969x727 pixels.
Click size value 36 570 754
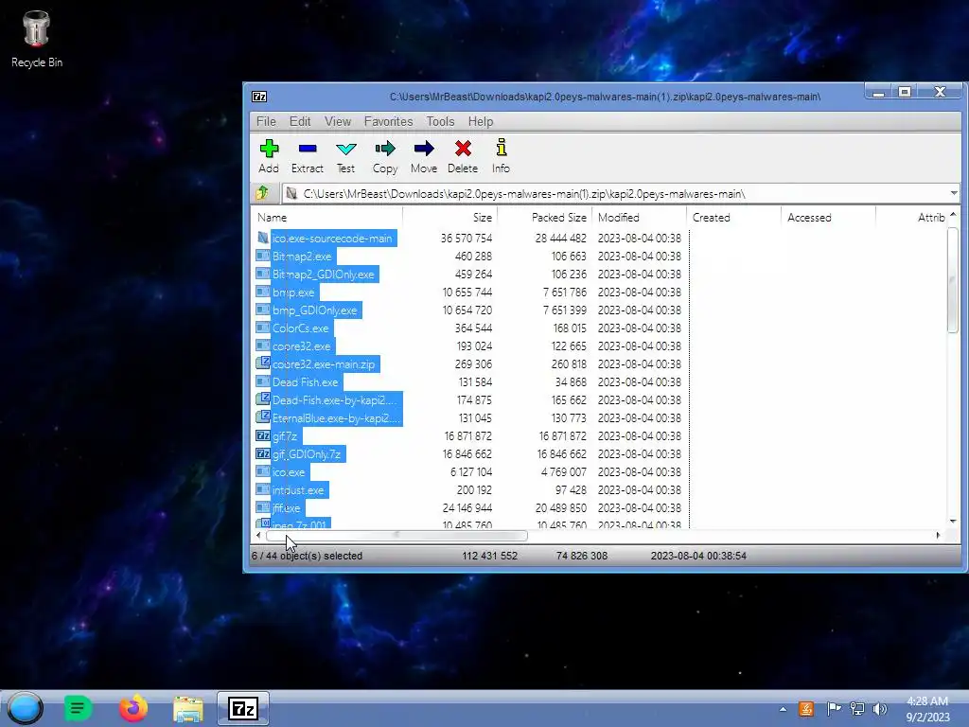click(466, 238)
